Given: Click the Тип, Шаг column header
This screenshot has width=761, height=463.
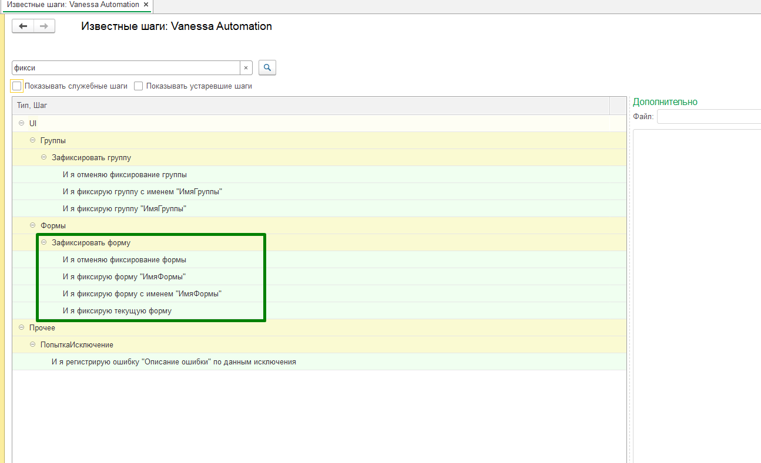Looking at the screenshot, I should pyautogui.click(x=311, y=106).
